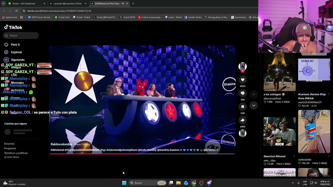Open a new browser tab

133,4
